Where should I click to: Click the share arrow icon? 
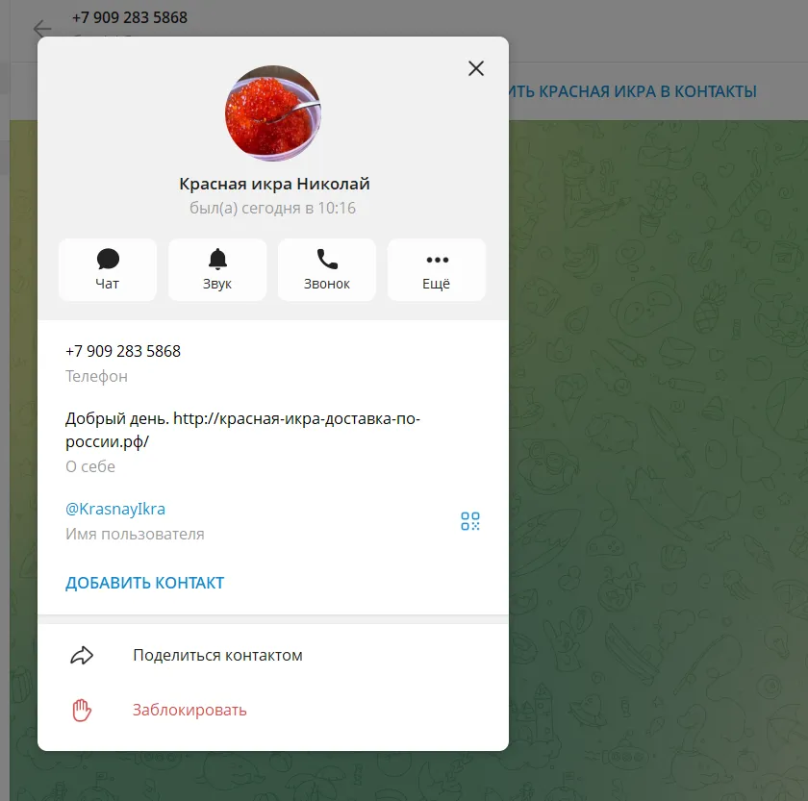click(82, 655)
